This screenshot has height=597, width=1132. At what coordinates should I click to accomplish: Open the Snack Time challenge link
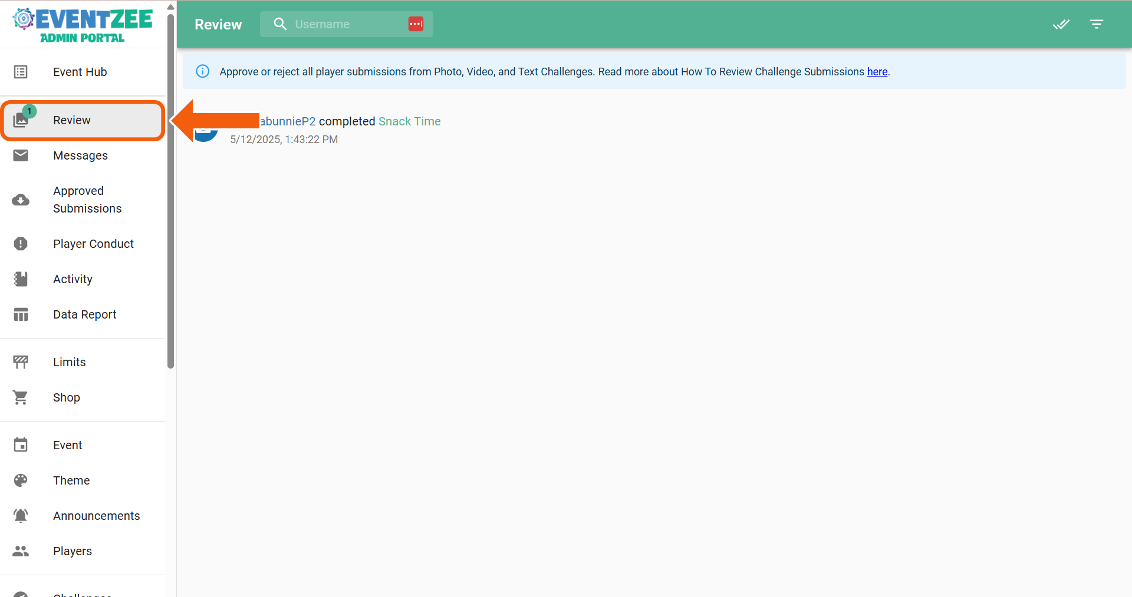pos(409,121)
